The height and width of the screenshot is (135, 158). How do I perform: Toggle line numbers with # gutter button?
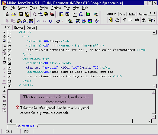point(4,54)
